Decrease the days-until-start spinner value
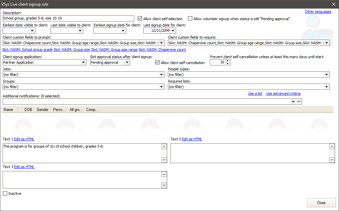 tap(228, 64)
